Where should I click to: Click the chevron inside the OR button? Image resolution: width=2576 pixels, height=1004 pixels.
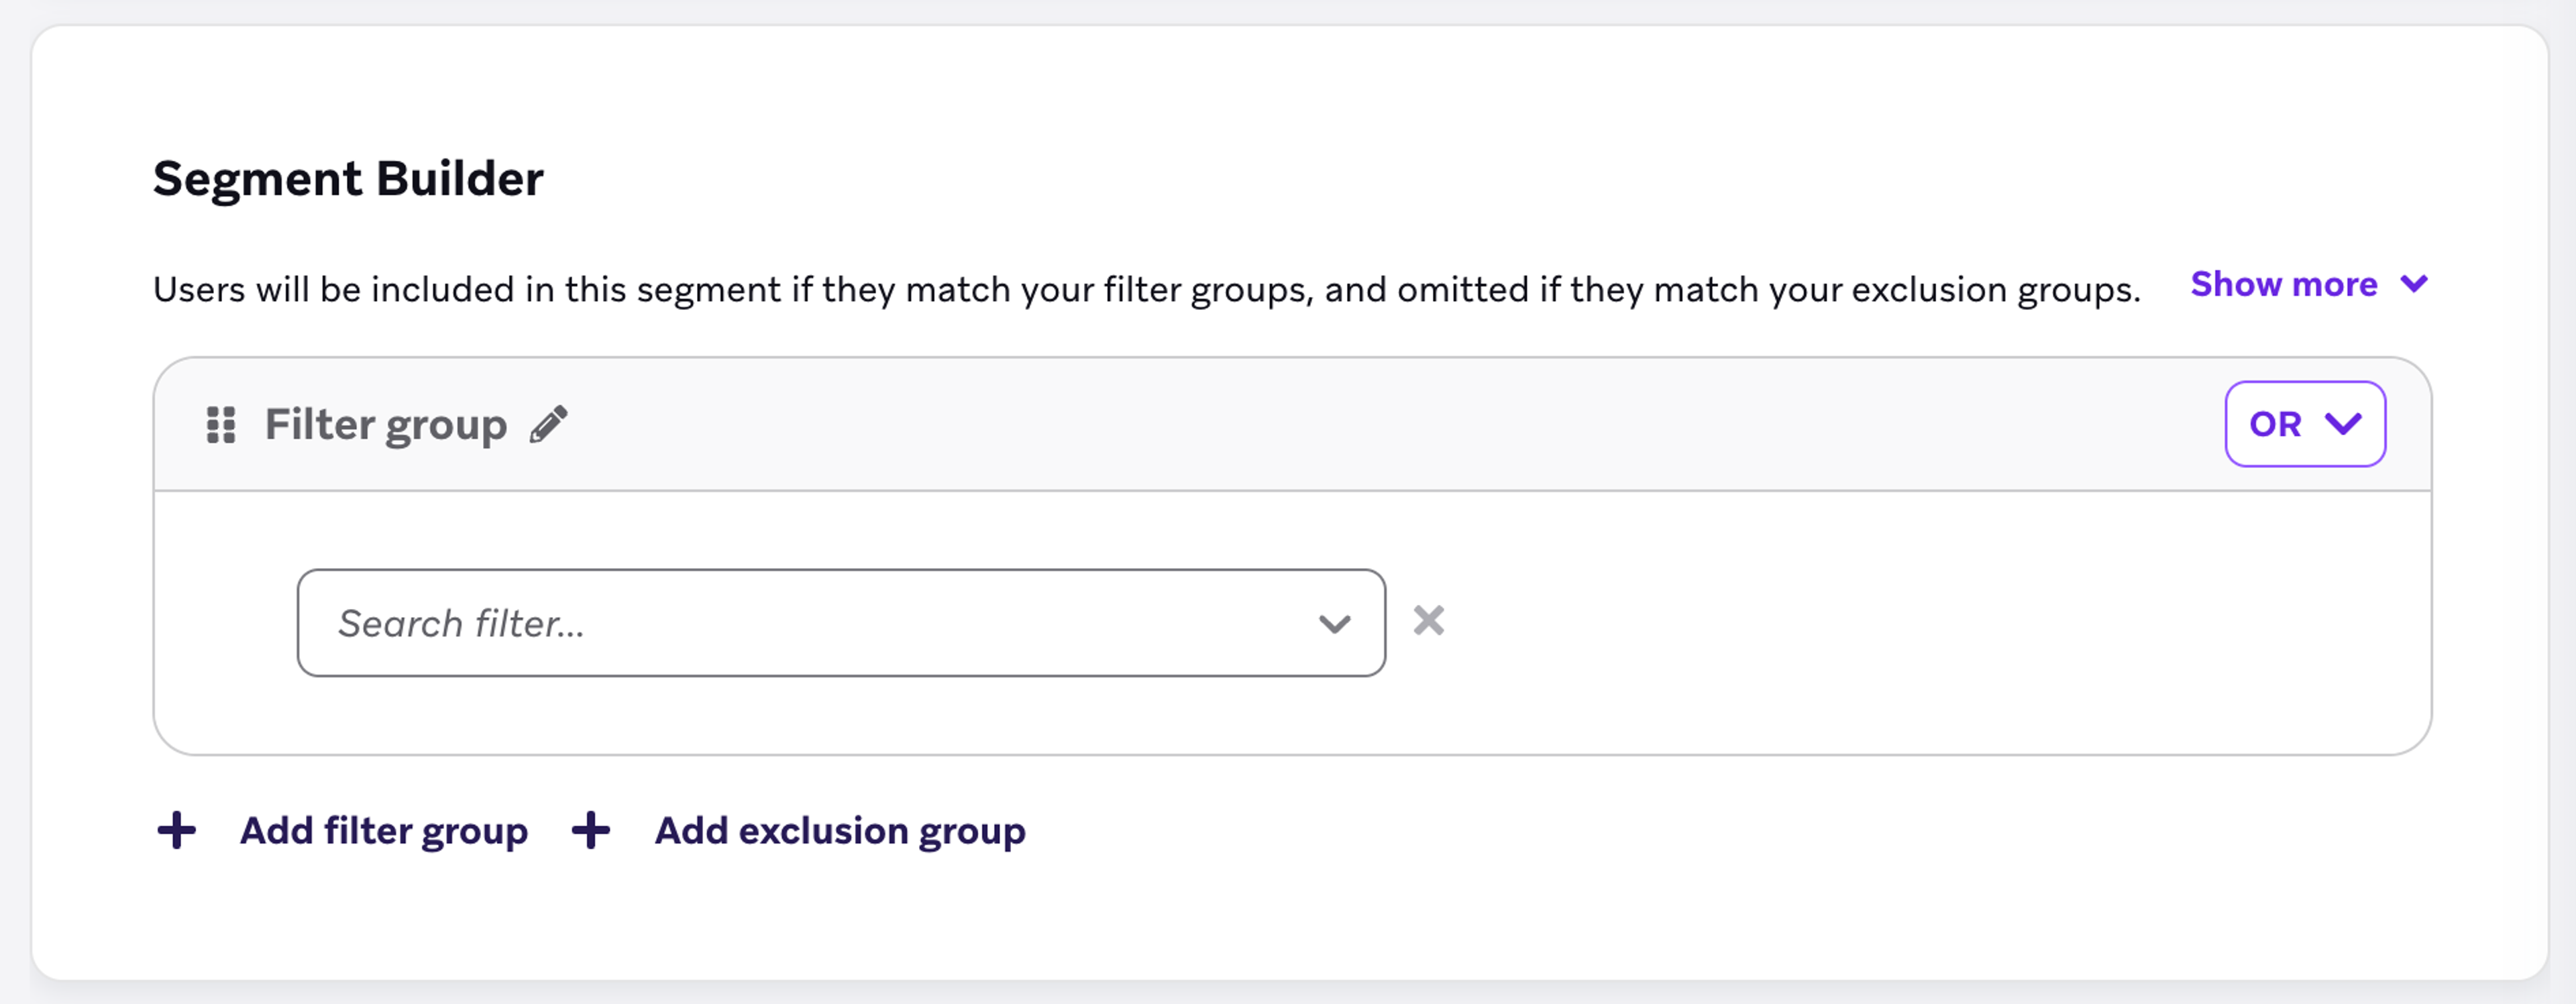tap(2344, 424)
